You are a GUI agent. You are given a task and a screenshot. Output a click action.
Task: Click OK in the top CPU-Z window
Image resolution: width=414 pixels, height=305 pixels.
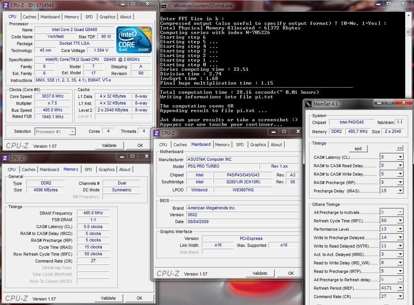coord(140,145)
